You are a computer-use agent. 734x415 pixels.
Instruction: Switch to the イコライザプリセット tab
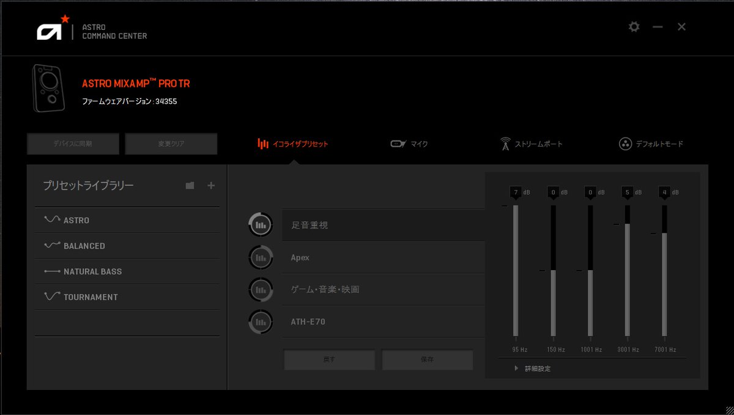[293, 144]
